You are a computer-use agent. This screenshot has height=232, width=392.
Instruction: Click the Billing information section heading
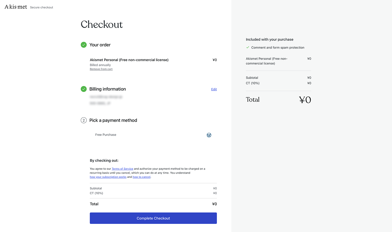point(107,89)
